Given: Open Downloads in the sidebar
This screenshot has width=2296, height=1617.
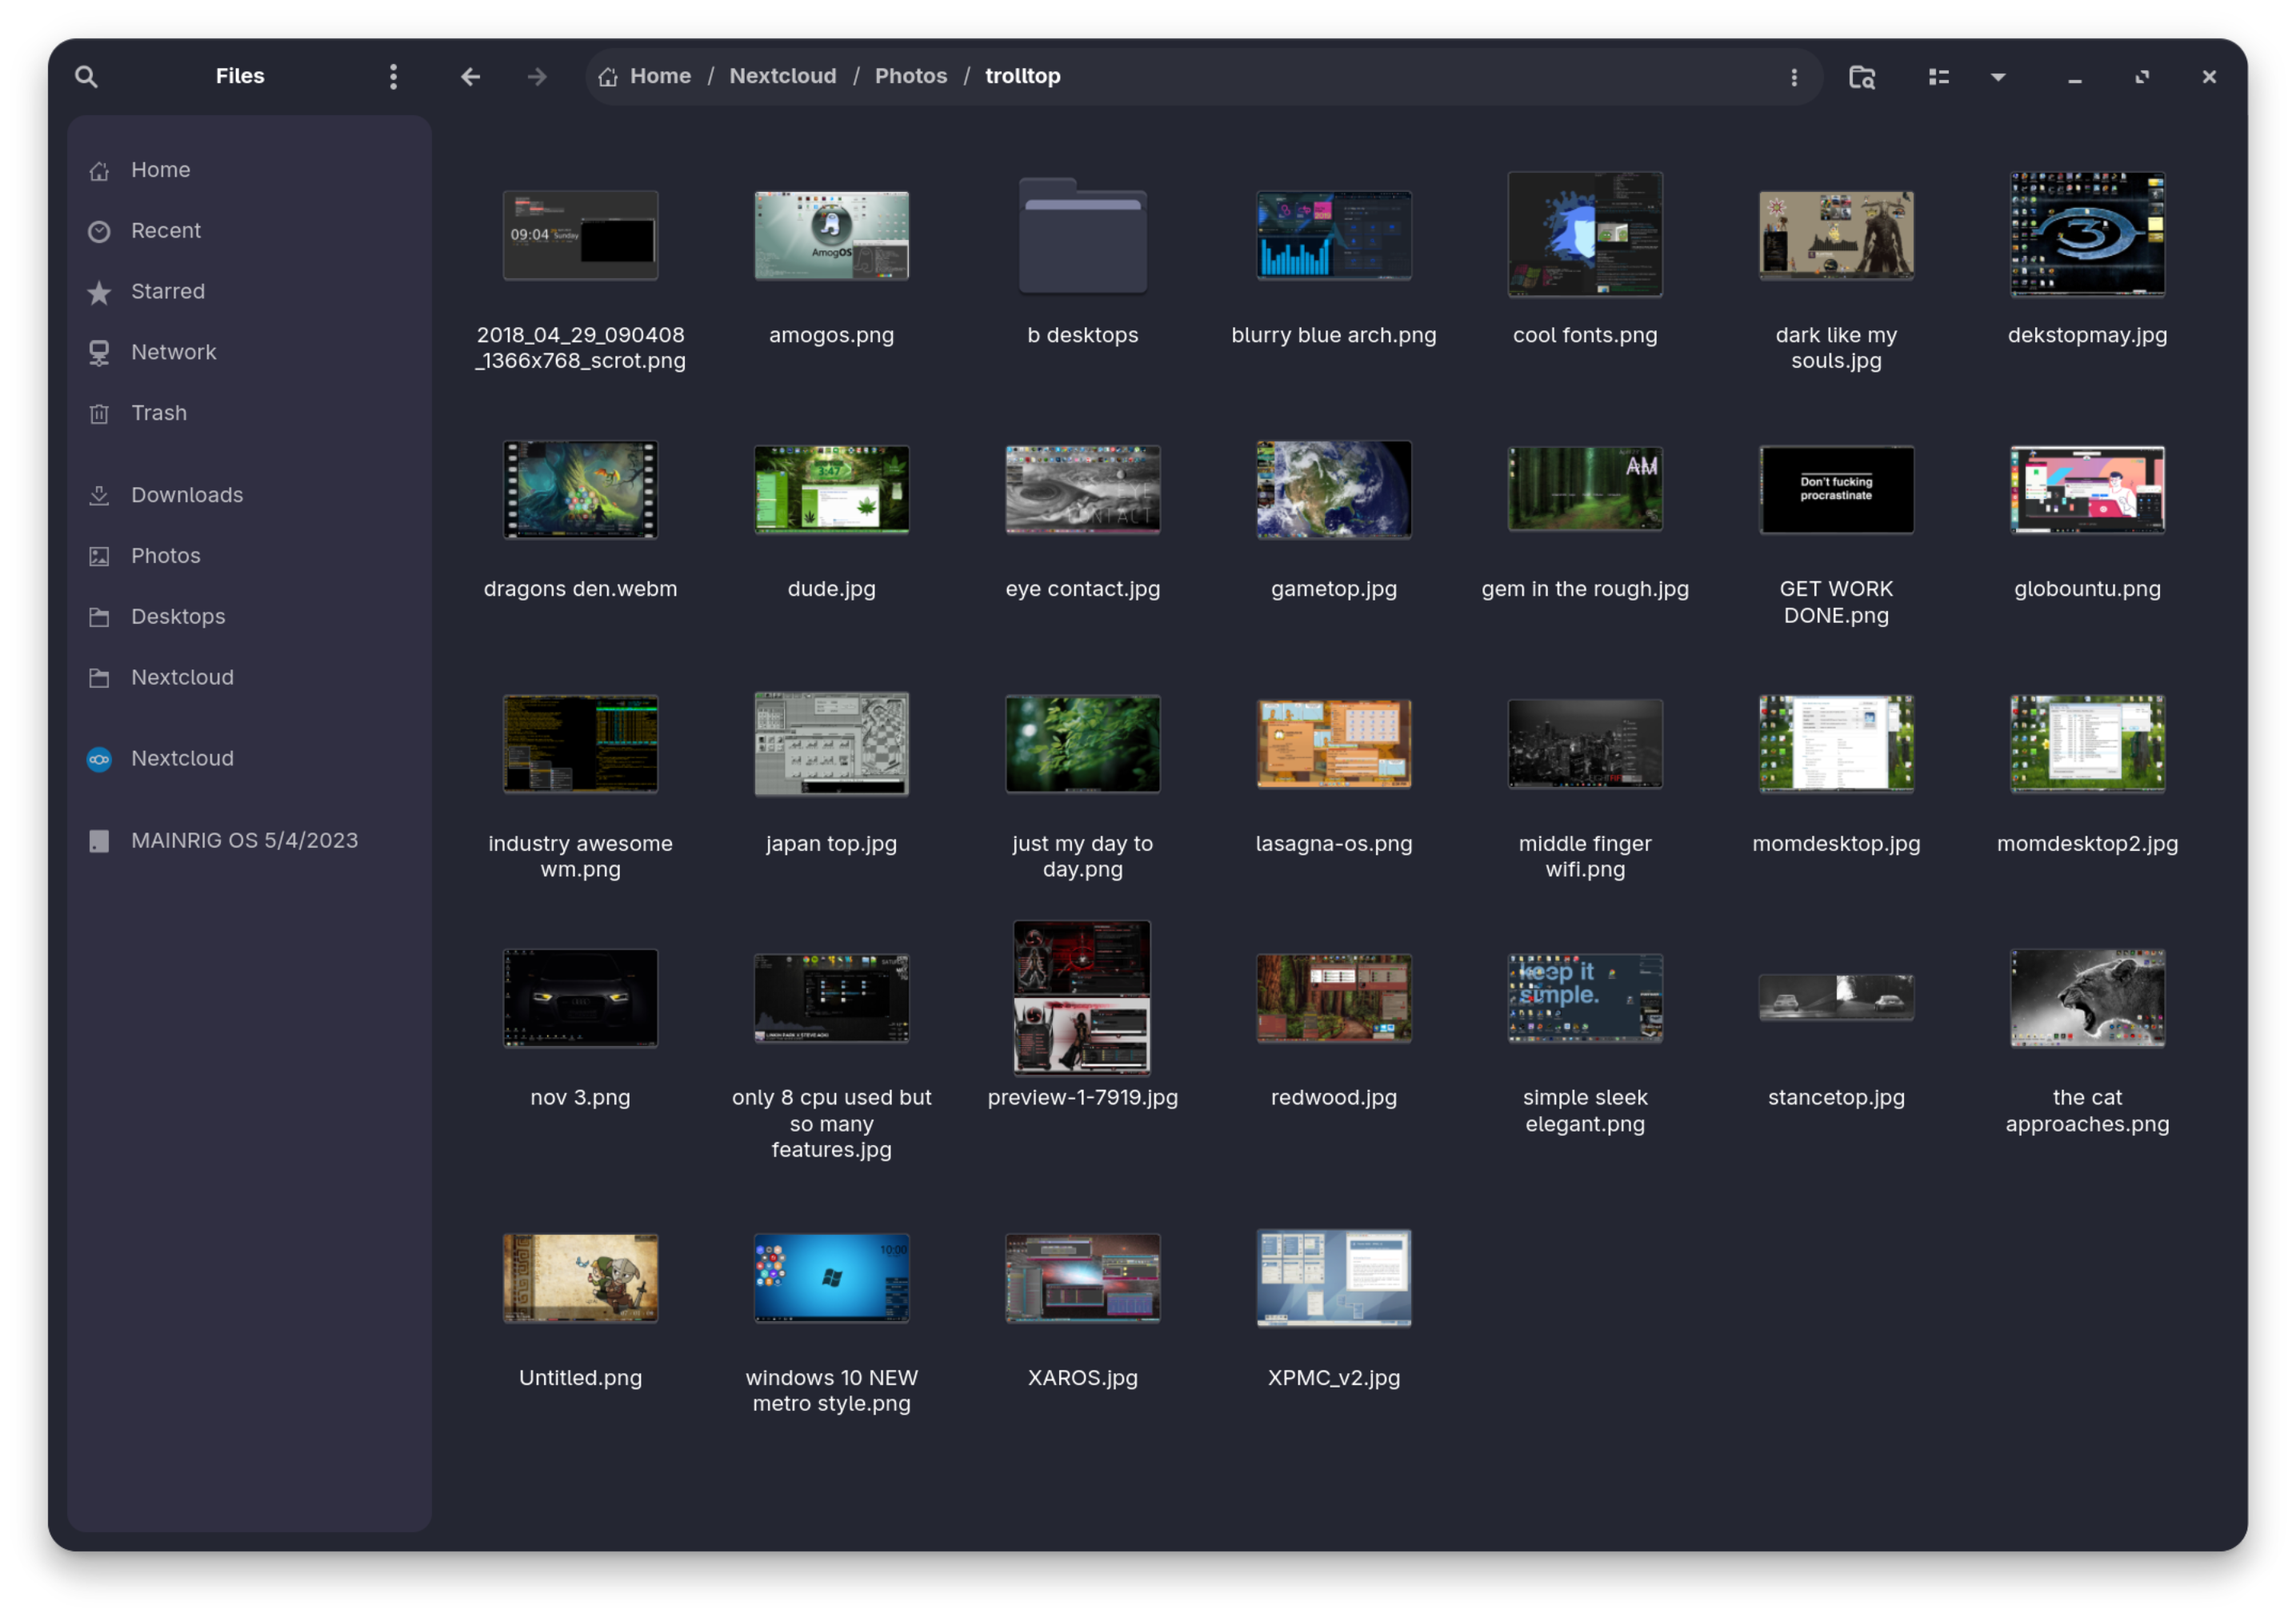Looking at the screenshot, I should coord(249,496).
